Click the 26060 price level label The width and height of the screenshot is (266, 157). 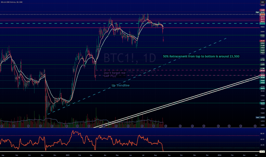coord(263,43)
